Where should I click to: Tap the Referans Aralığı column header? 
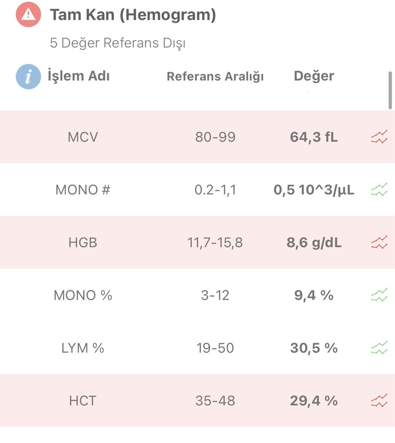[x=215, y=76]
